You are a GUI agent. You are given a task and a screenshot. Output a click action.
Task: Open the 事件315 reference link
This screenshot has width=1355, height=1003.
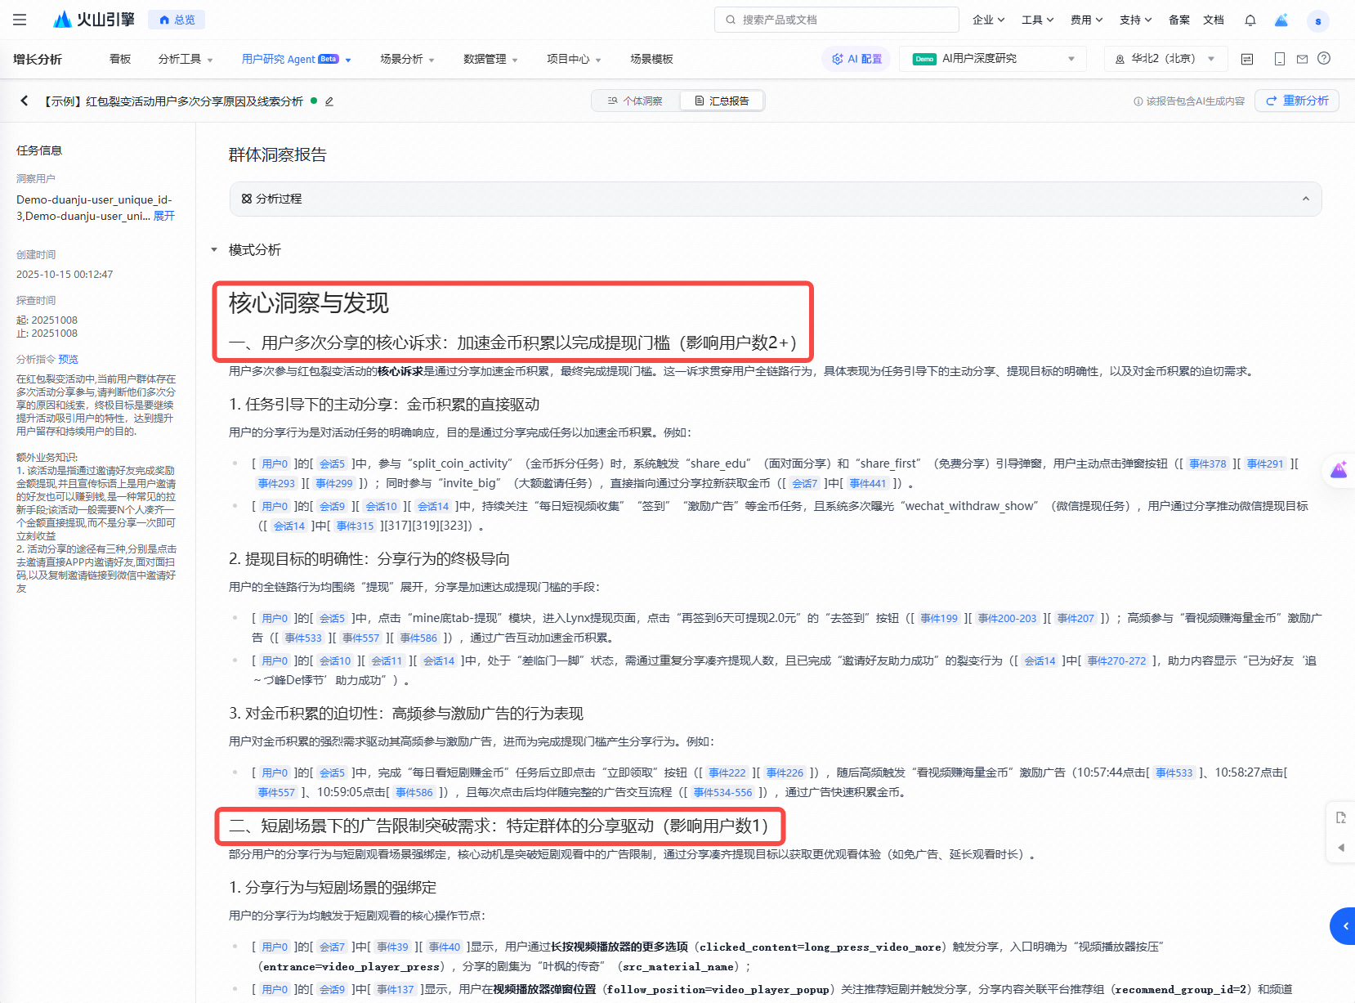355,526
